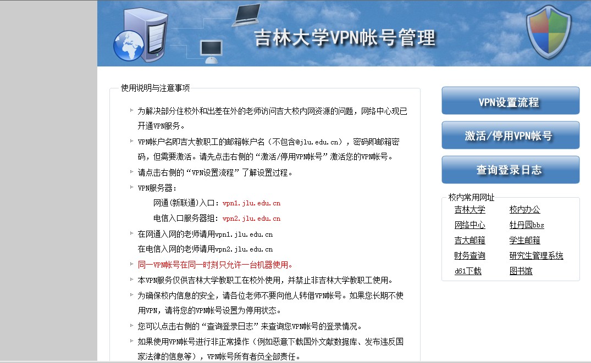591x363 pixels.
Task: Open the 吉林大学 link
Action: click(x=470, y=210)
